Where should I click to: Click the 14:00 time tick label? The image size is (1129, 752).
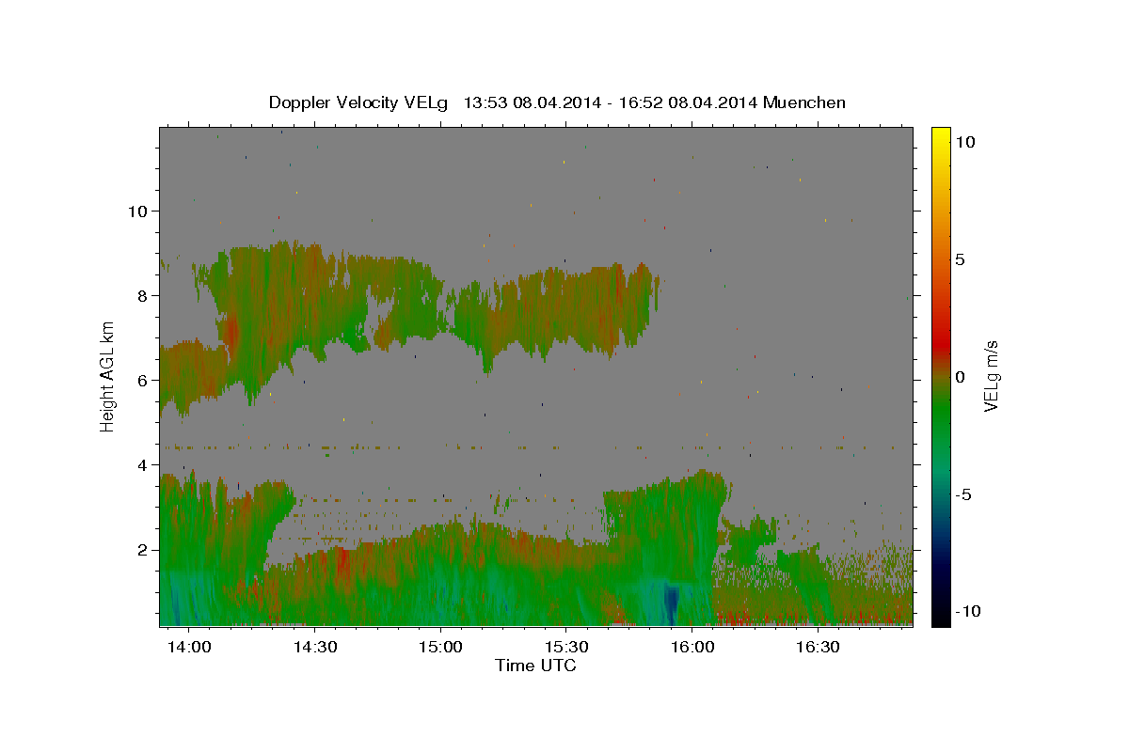[189, 648]
